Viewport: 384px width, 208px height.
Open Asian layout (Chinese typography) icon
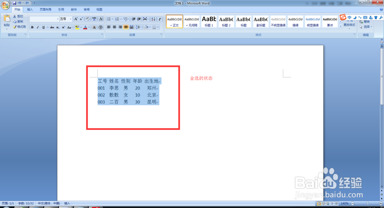[146, 19]
